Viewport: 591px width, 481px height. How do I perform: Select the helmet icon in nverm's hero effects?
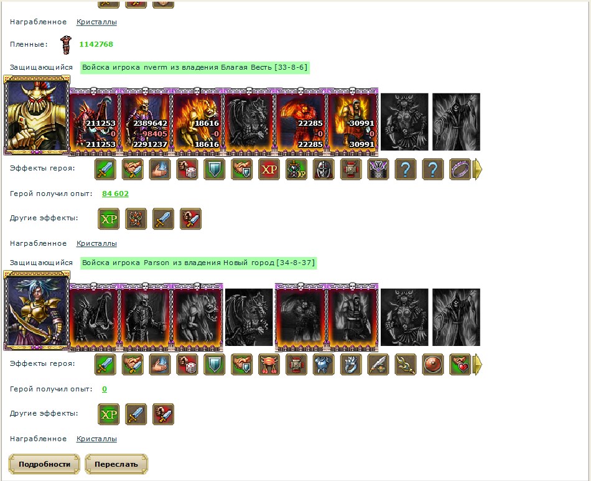tap(323, 169)
